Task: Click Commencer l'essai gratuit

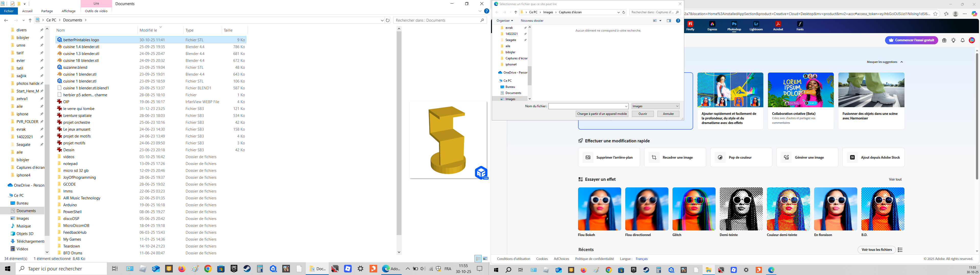Action: (x=911, y=40)
